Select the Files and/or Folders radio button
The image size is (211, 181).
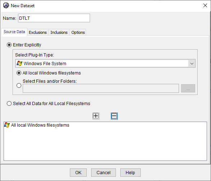pyautogui.click(x=19, y=85)
